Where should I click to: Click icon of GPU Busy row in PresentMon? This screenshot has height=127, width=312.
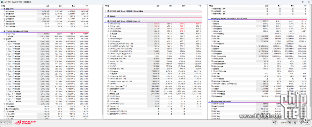tap(212, 111)
